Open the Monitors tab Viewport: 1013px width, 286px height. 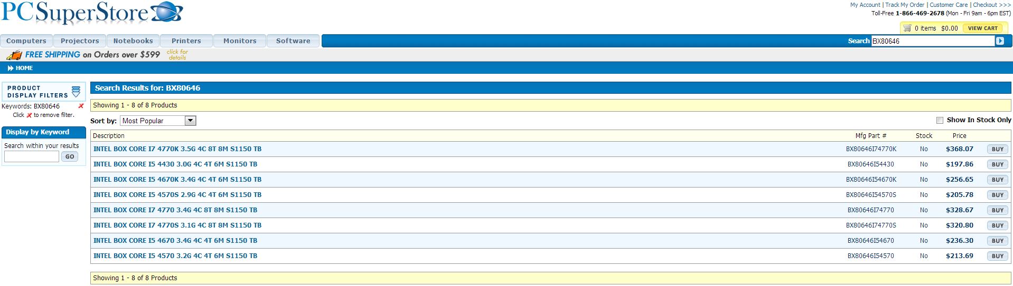[x=240, y=41]
